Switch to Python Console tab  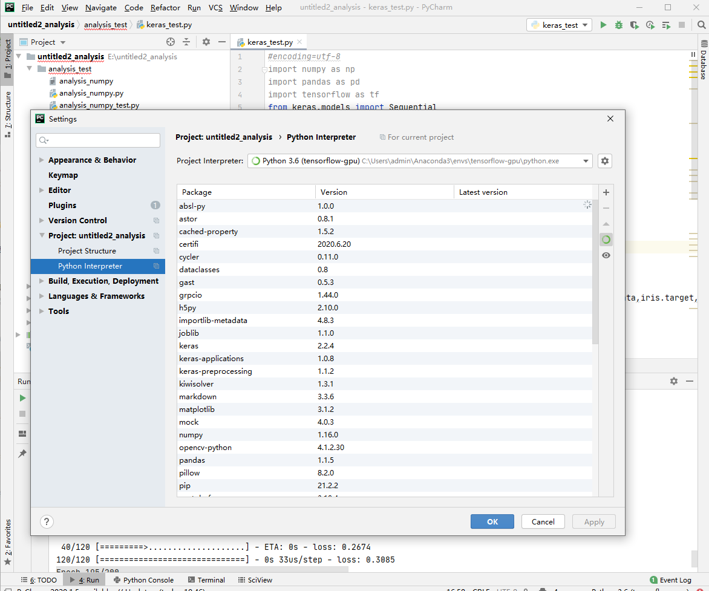point(143,580)
